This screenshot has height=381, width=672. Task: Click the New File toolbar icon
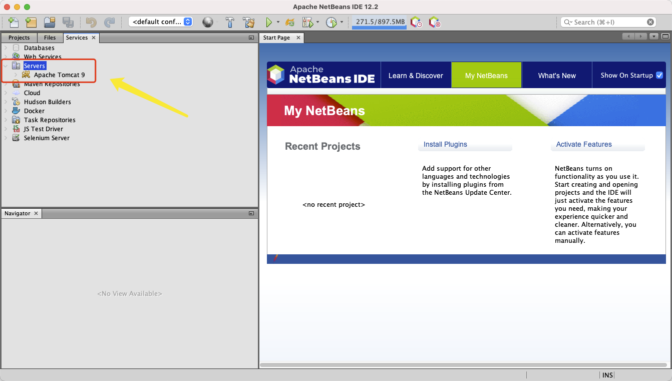tap(14, 22)
